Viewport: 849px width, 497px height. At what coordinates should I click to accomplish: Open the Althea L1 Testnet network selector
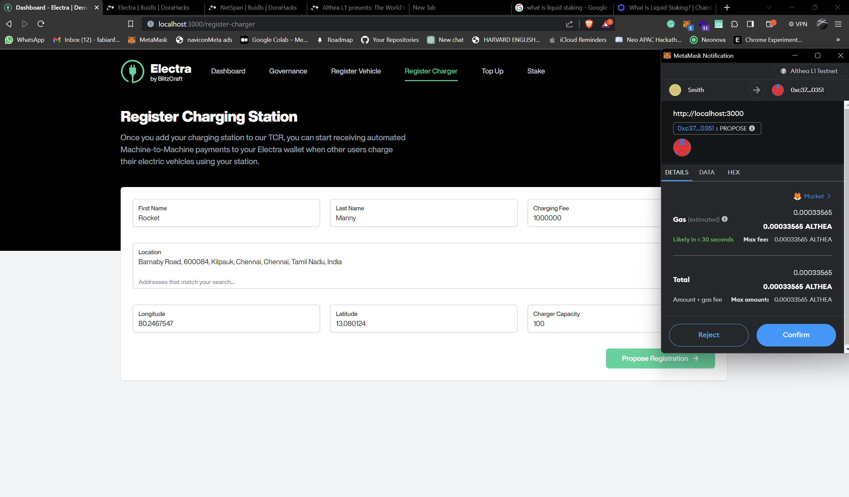point(810,71)
